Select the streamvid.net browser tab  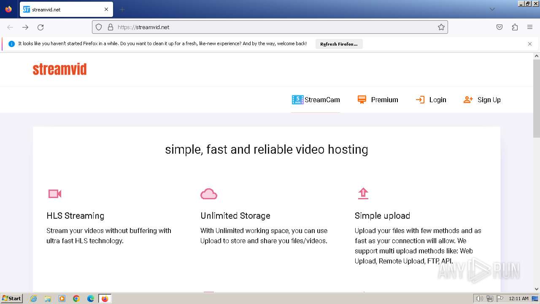(66, 9)
